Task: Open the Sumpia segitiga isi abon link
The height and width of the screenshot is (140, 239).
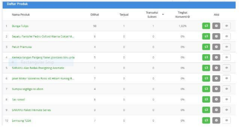Action: pos(27,89)
